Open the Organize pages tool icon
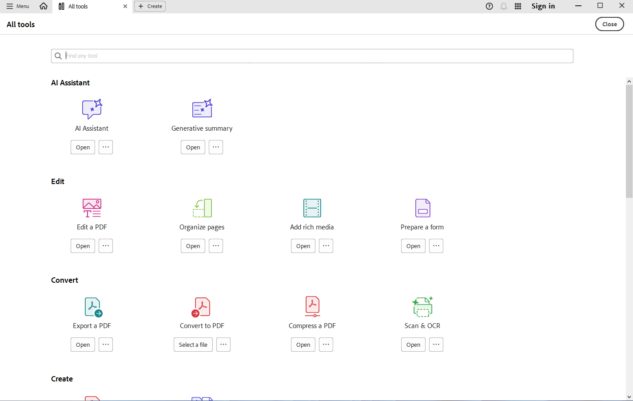The image size is (633, 401). pyautogui.click(x=202, y=208)
